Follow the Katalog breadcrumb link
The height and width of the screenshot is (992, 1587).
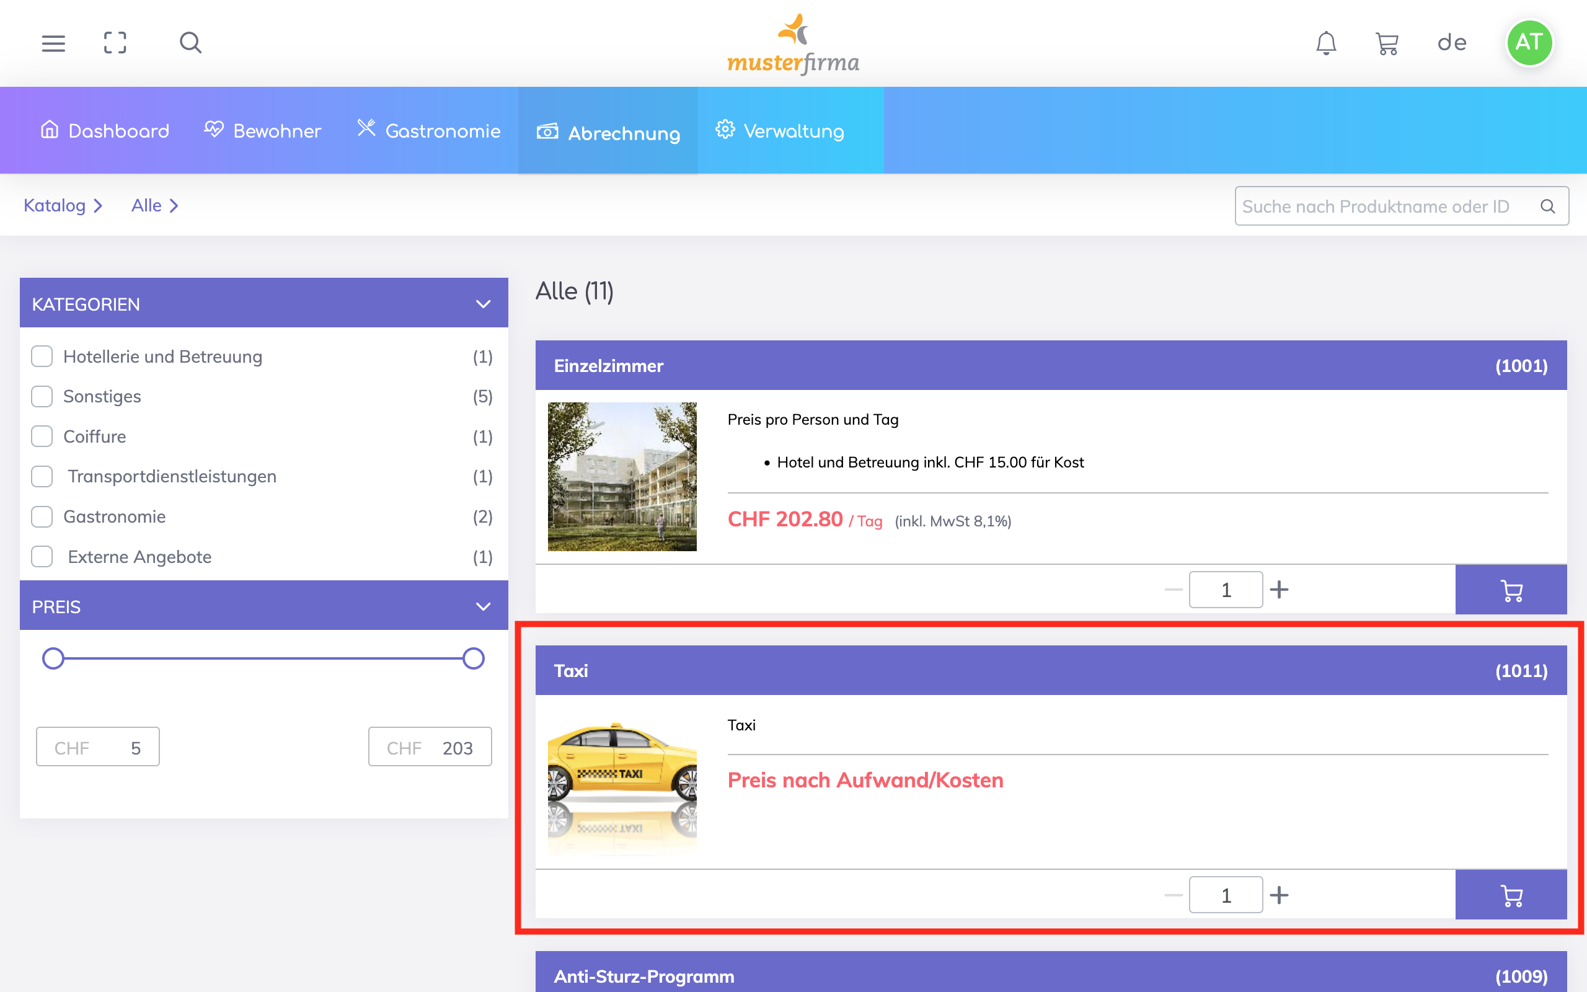(x=55, y=206)
